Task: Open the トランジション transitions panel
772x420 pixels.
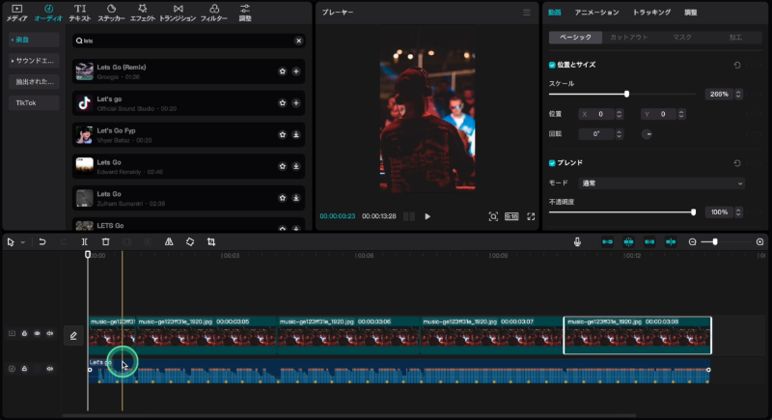Action: pyautogui.click(x=178, y=13)
